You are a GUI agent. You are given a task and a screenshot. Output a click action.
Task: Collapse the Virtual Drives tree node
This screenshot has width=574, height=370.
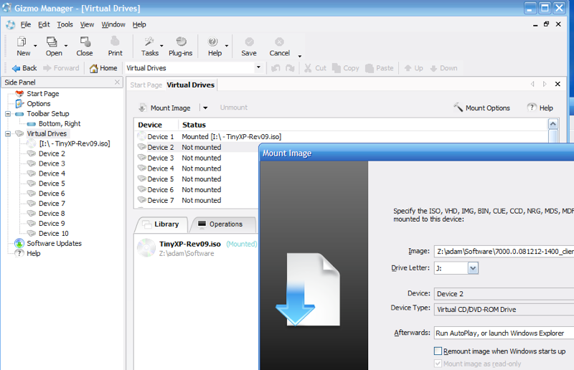pyautogui.click(x=8, y=133)
